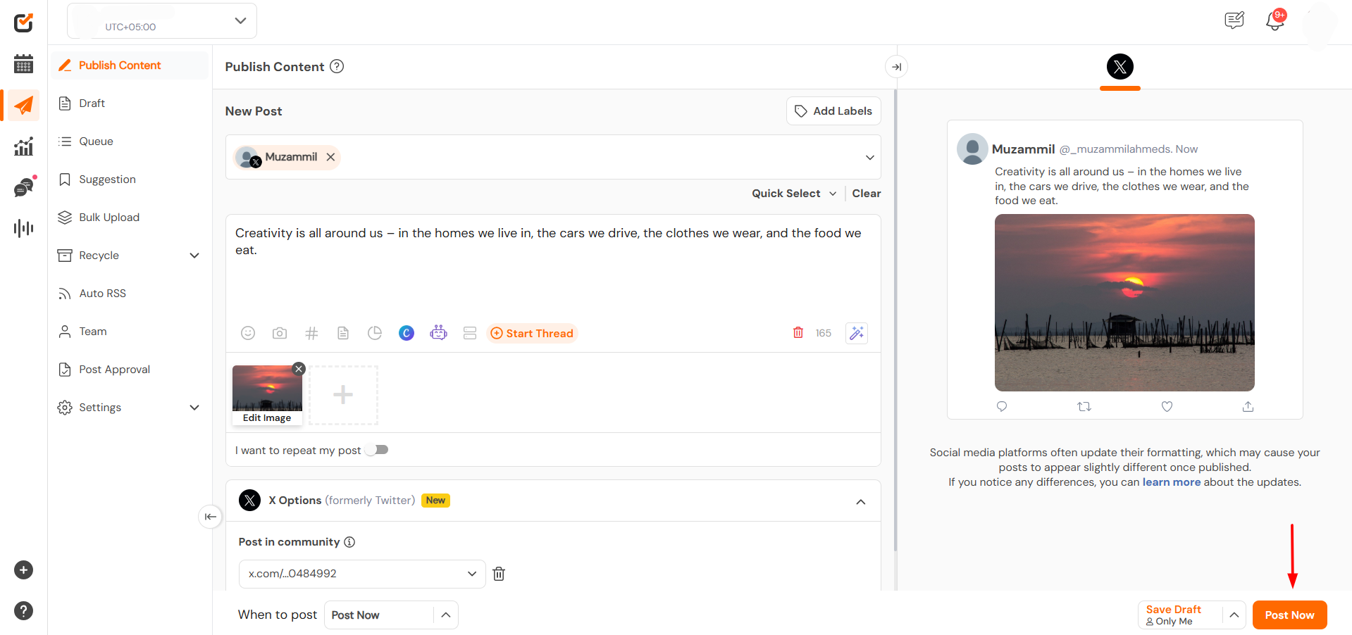The height and width of the screenshot is (635, 1352).
Task: Click Edit Image on thumbnail
Action: point(267,418)
